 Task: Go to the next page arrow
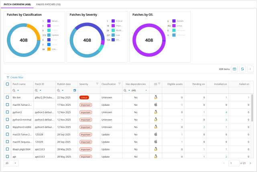(251, 163)
